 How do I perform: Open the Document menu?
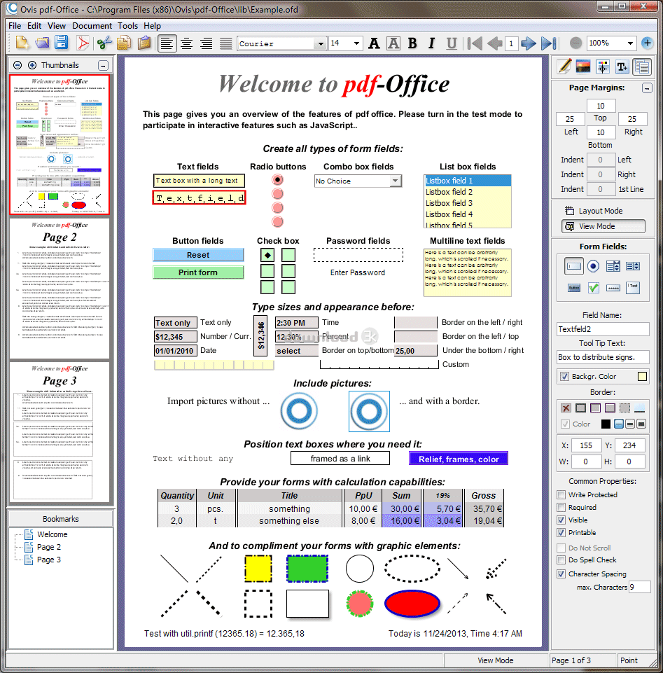pos(92,26)
